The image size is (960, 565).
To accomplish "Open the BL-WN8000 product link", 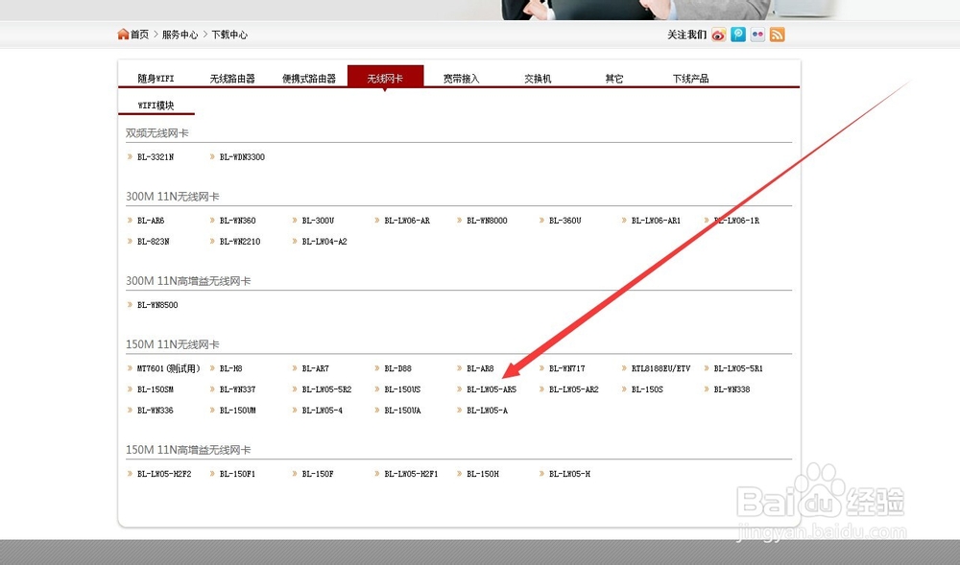I will [x=487, y=221].
